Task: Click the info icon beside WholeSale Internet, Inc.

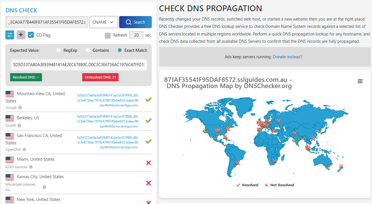Action: 44,186
